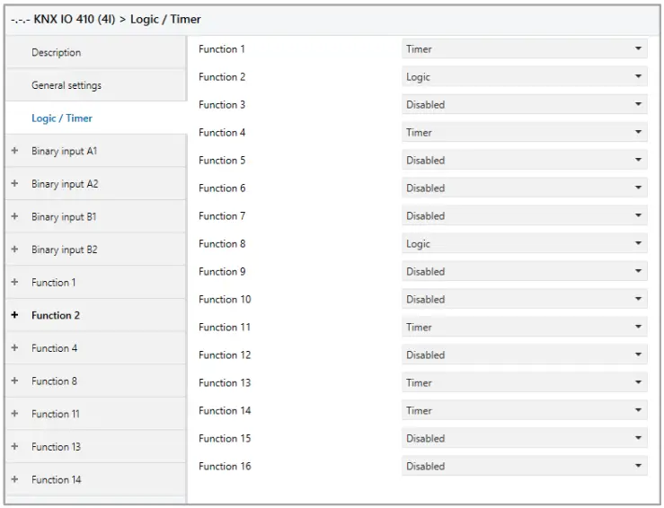This screenshot has height=508, width=664.
Task: Expand sidebar Function 13 plus icon
Action: (14, 446)
